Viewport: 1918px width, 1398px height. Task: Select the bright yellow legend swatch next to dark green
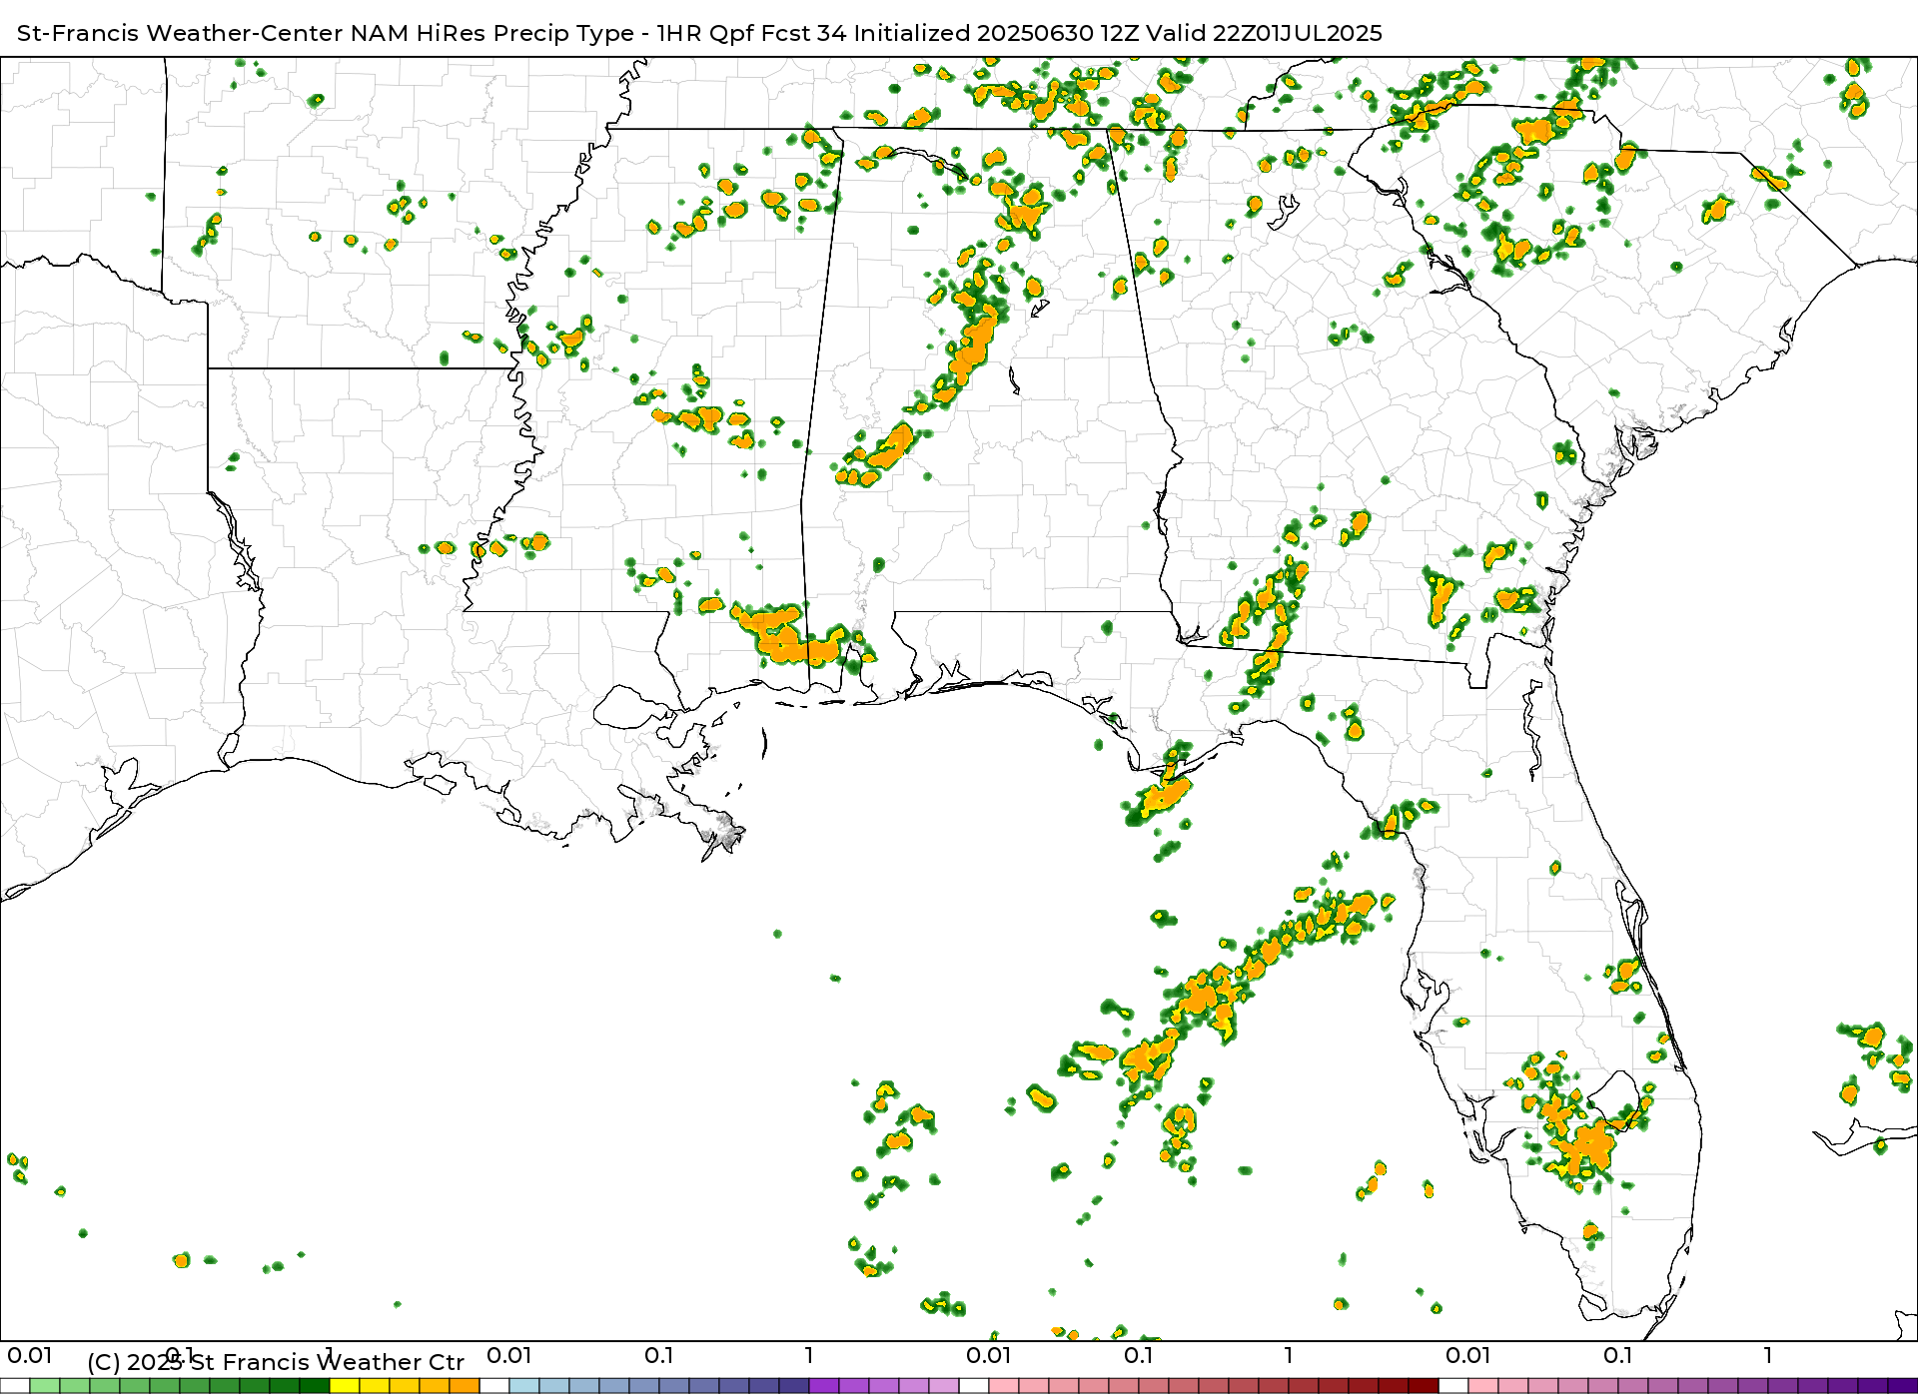coord(345,1386)
